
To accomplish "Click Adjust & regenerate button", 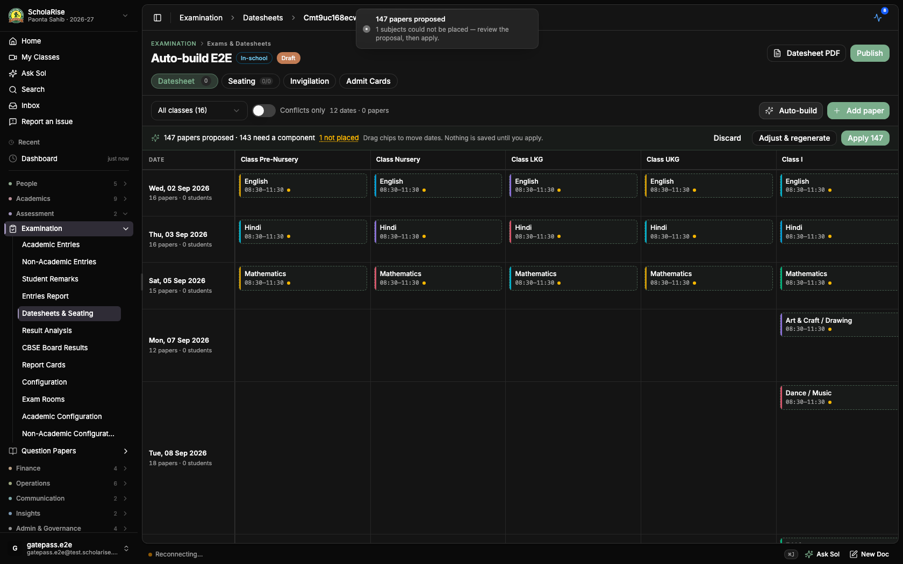I will (794, 138).
